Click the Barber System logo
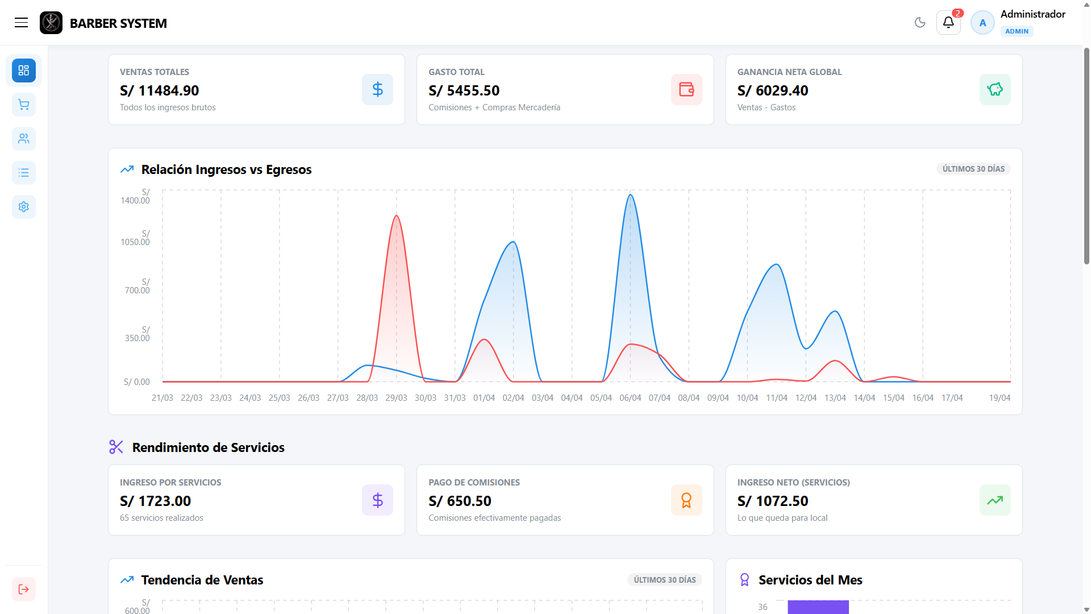1091x614 pixels. (51, 23)
